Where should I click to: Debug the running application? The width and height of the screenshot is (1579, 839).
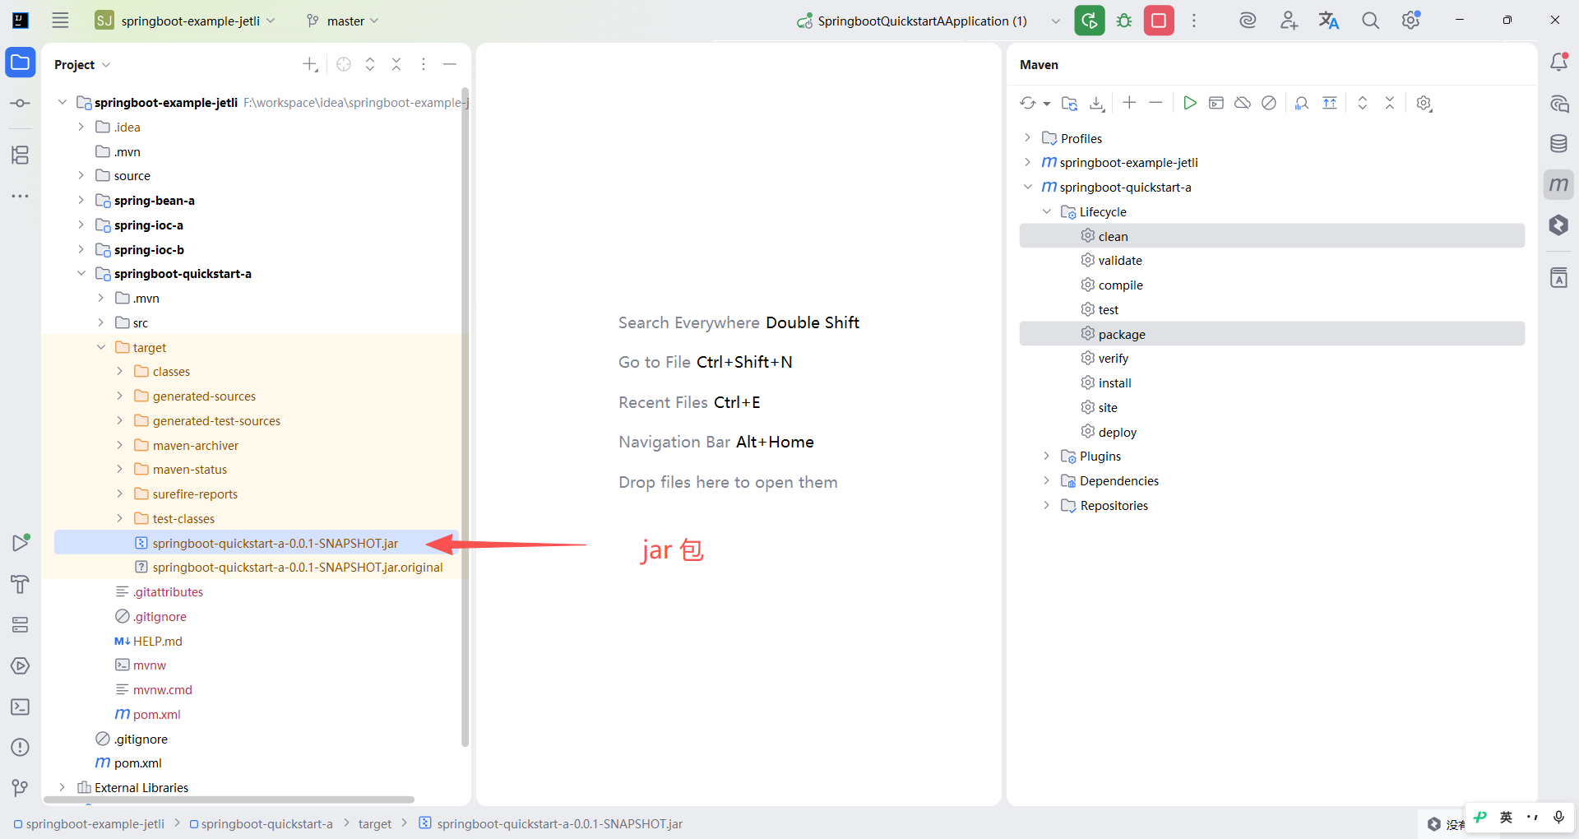point(1124,21)
